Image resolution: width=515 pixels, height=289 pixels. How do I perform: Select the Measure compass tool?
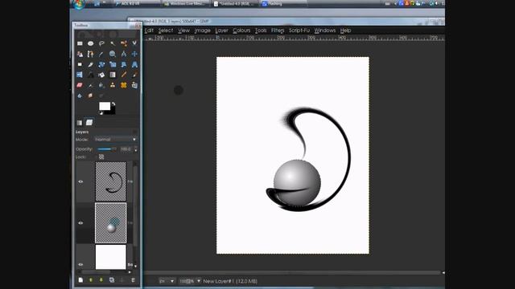point(123,54)
